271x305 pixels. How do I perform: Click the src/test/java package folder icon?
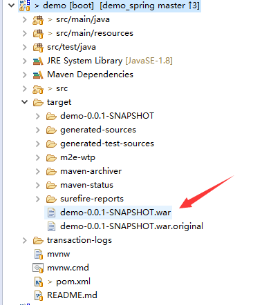pyautogui.click(x=38, y=48)
